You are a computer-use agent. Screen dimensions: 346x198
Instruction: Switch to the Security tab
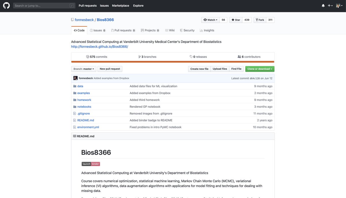click(x=187, y=30)
